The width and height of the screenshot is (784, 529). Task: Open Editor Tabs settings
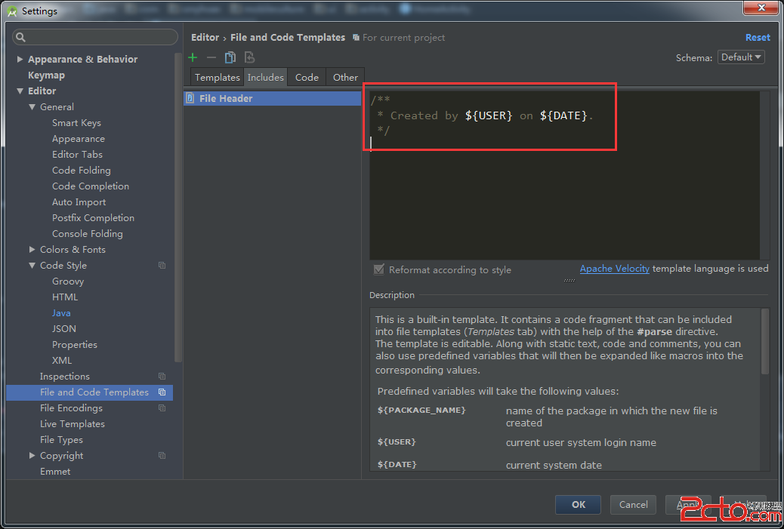[77, 155]
